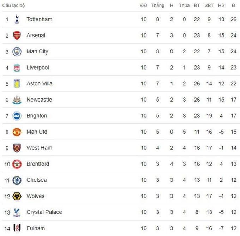240x236 pixels.
Task: Open the Man Utd crest icon
Action: click(17, 132)
